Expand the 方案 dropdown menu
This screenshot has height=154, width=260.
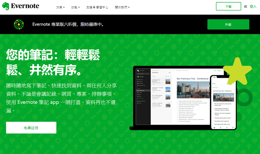click(x=60, y=7)
